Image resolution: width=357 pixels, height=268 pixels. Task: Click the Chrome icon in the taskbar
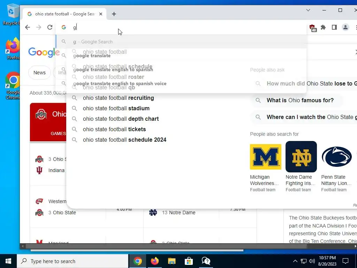pyautogui.click(x=137, y=261)
